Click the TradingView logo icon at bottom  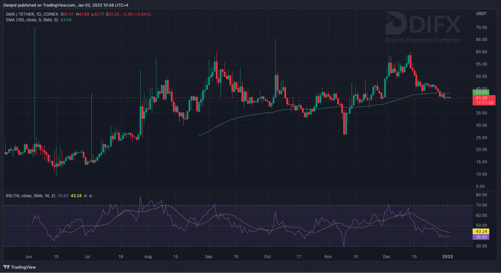coord(7,267)
